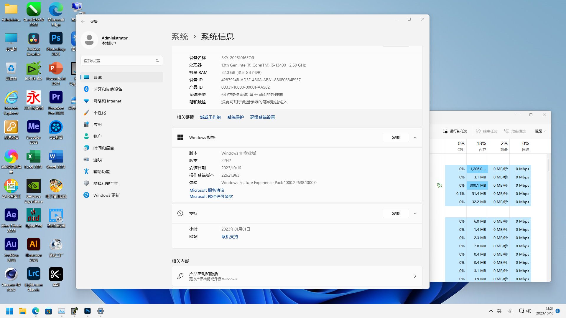Show hidden tray icons chevron
This screenshot has width=566, height=318.
491,311
